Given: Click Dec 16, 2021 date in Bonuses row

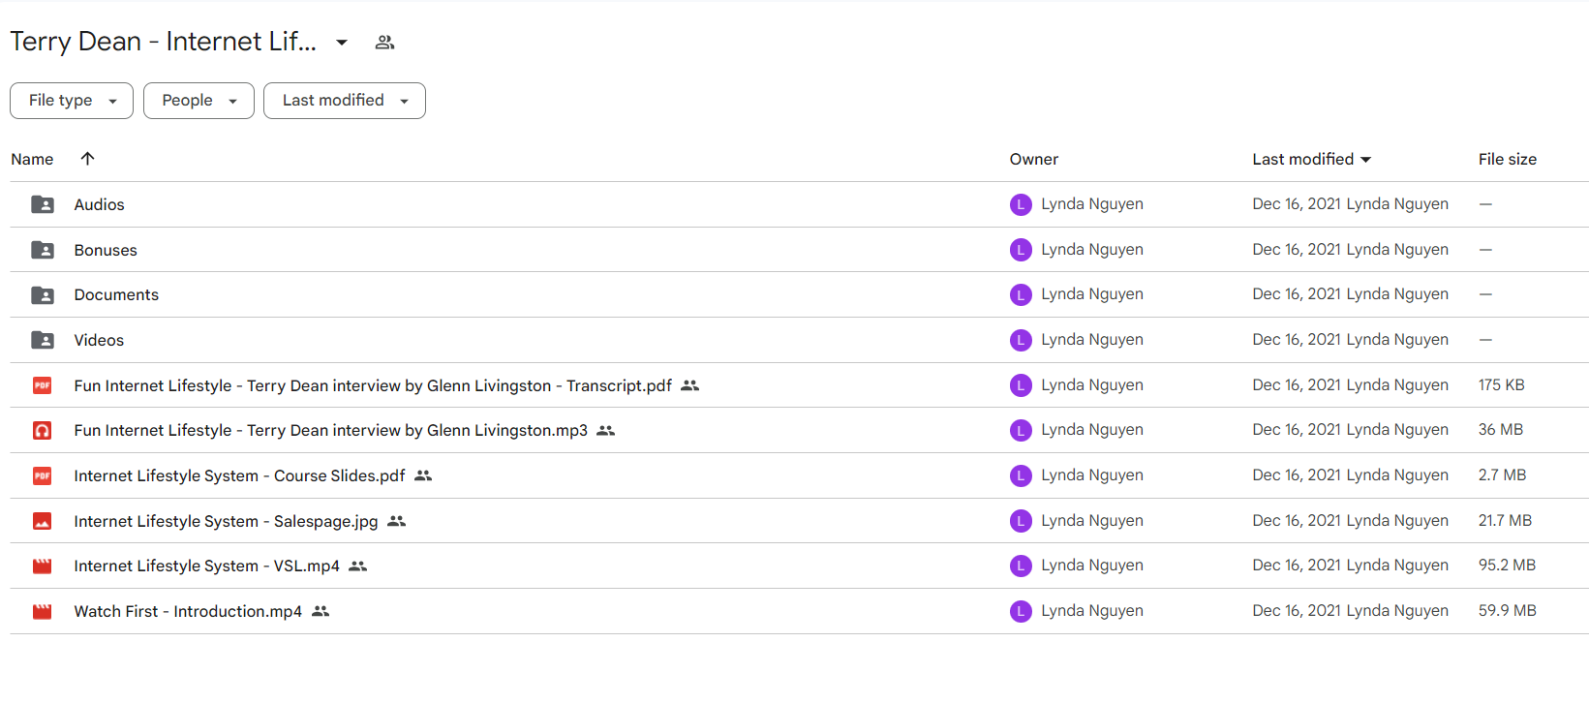Looking at the screenshot, I should point(1297,249).
